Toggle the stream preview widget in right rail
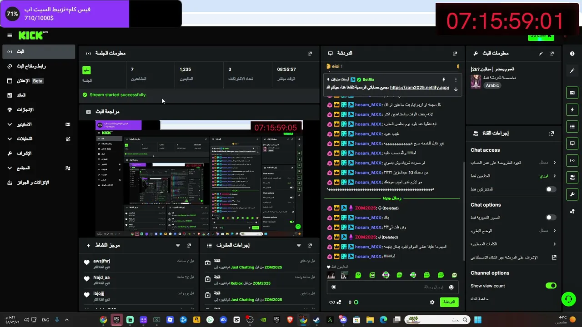This screenshot has width=582, height=327. (572, 93)
